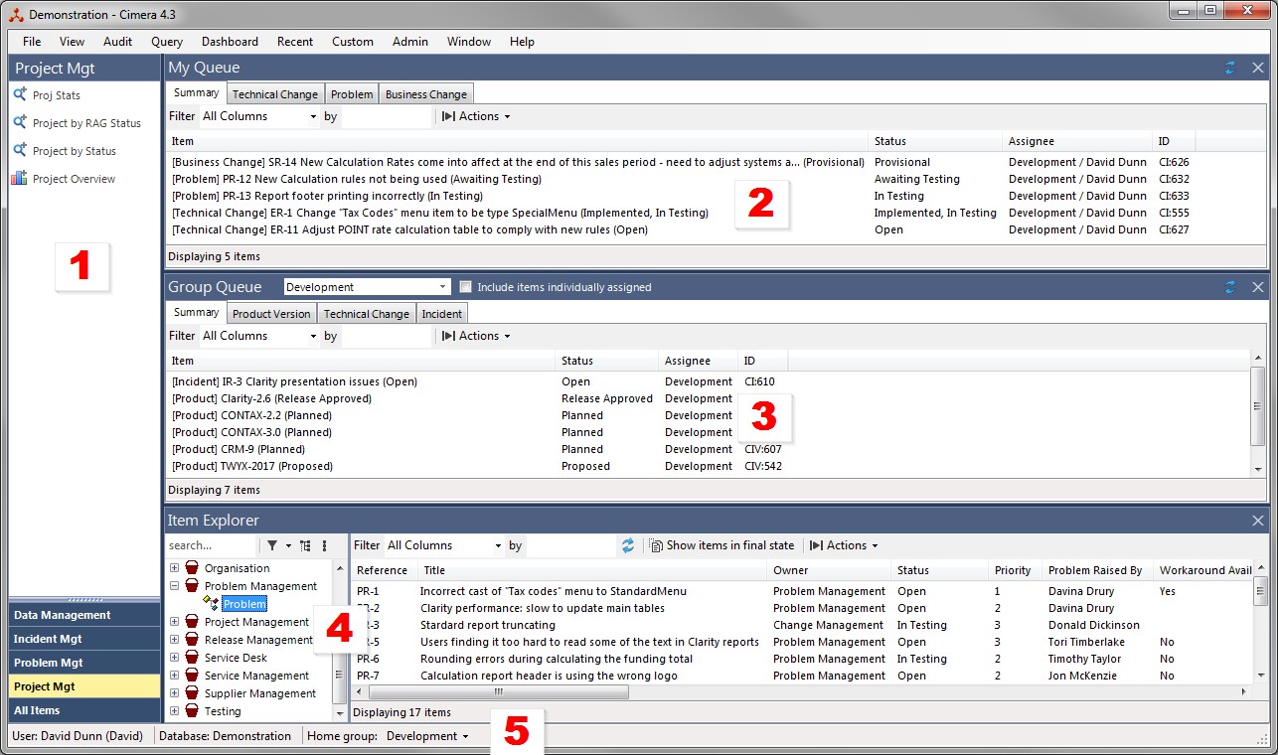Click the Project Management bucket icon

tap(192, 622)
